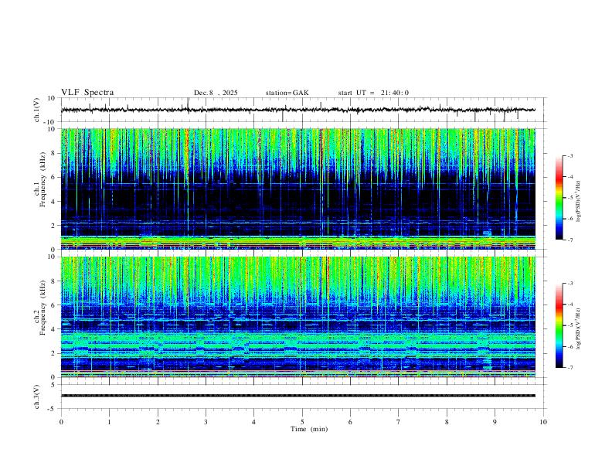Click the 'start UT = 21:40:0' text
The image size is (612, 473).
coord(373,93)
